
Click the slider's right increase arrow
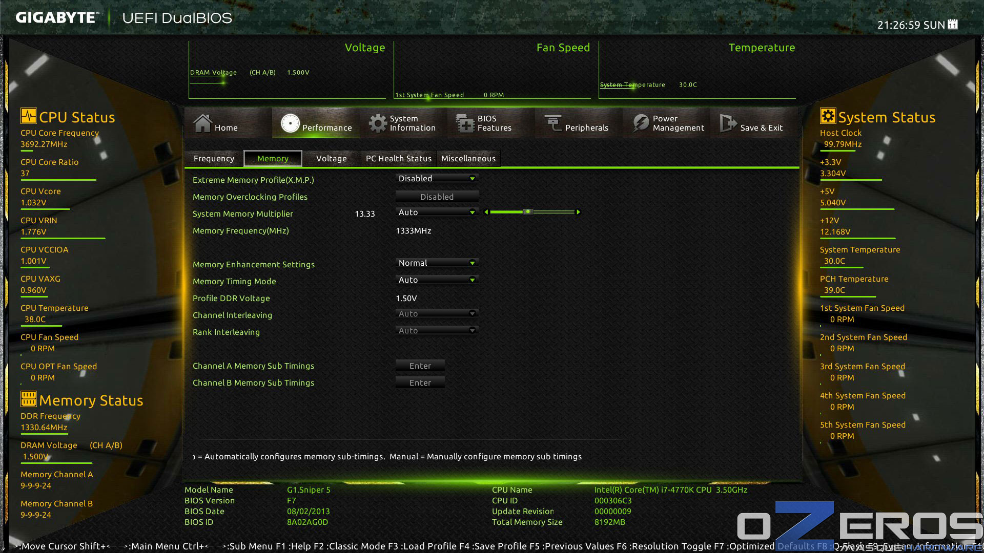(x=578, y=212)
